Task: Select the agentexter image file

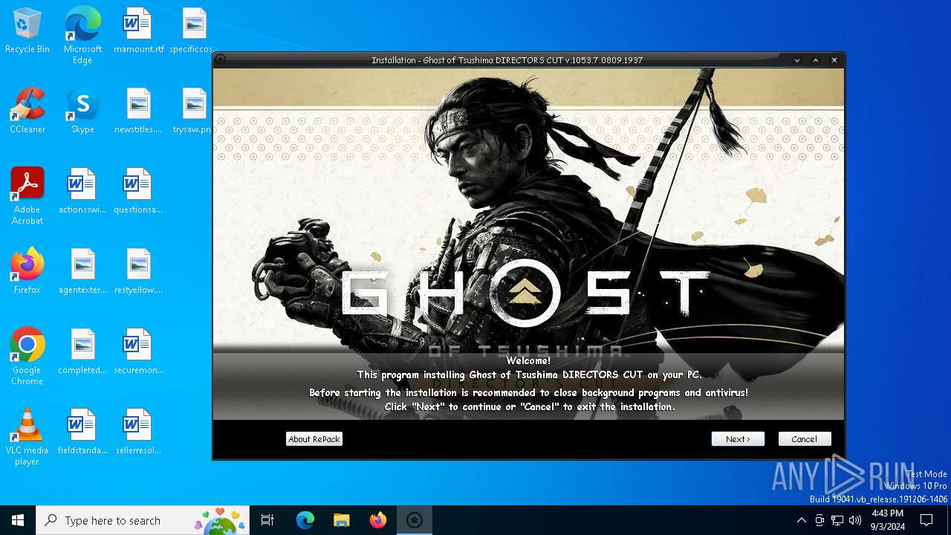Action: coord(82,272)
